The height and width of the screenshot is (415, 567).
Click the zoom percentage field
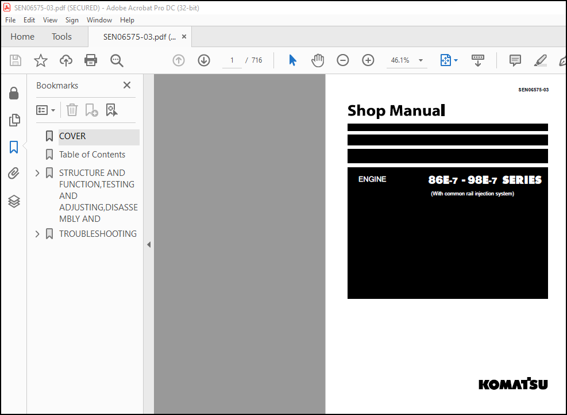(x=400, y=60)
